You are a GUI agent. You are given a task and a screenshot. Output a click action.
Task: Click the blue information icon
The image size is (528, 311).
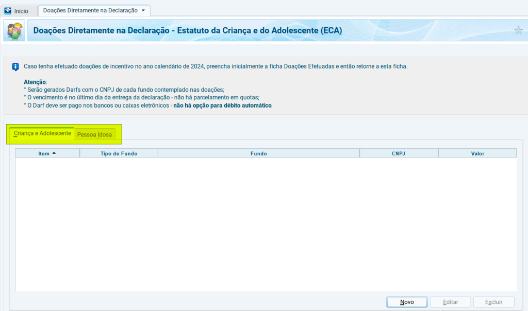click(x=15, y=66)
